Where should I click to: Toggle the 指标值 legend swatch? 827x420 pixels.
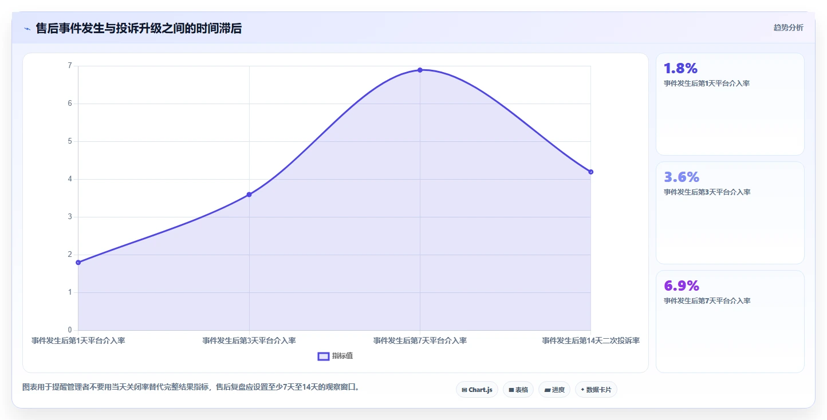[324, 356]
